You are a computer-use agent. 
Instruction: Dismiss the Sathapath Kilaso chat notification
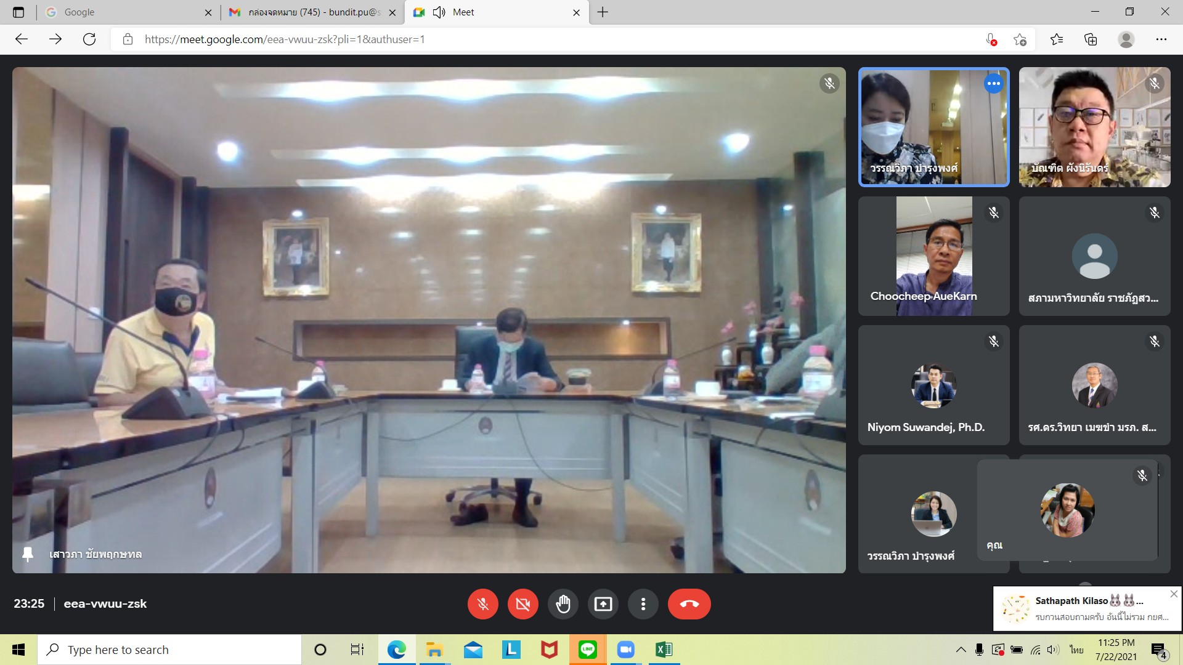(x=1173, y=594)
